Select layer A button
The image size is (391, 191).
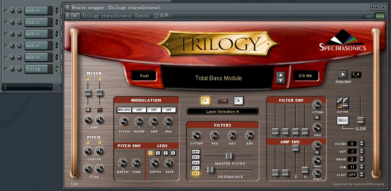(x=205, y=101)
